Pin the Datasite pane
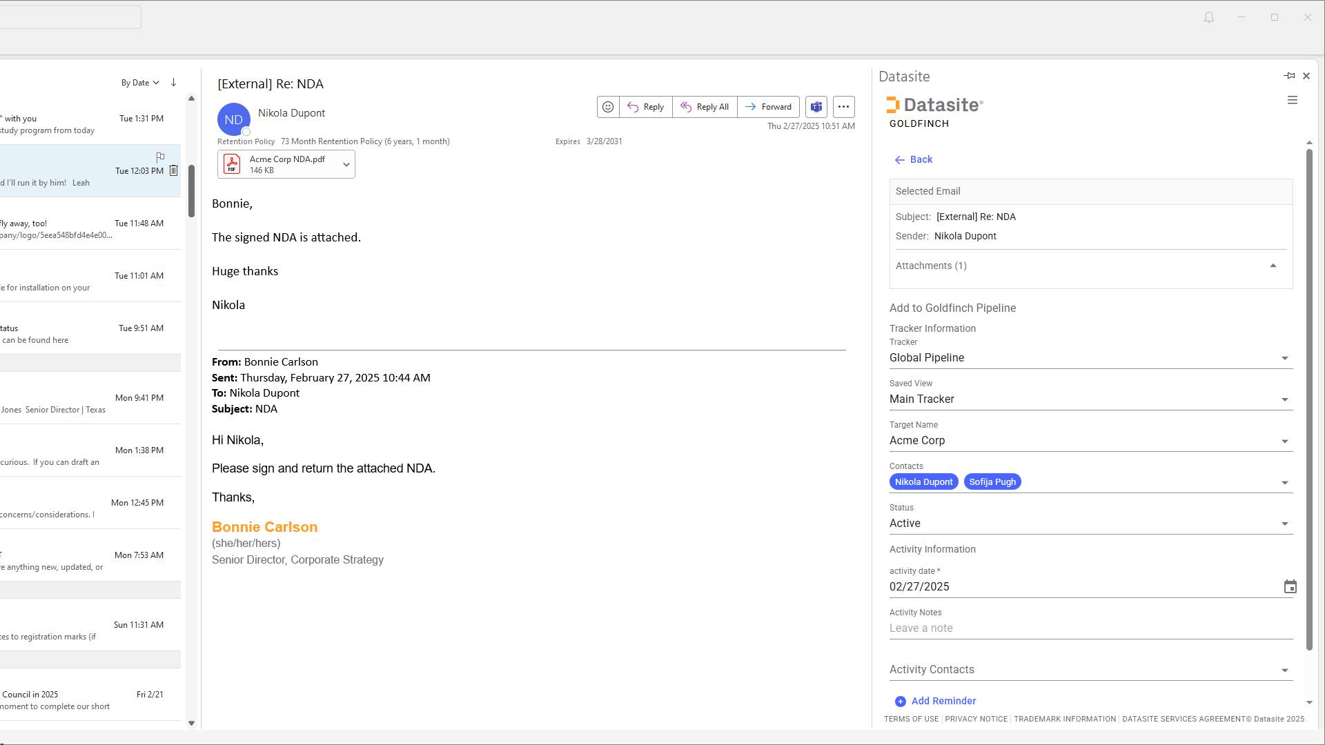 pos(1289,76)
